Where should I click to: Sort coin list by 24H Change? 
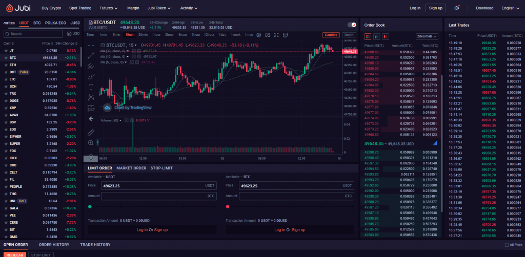pos(67,44)
